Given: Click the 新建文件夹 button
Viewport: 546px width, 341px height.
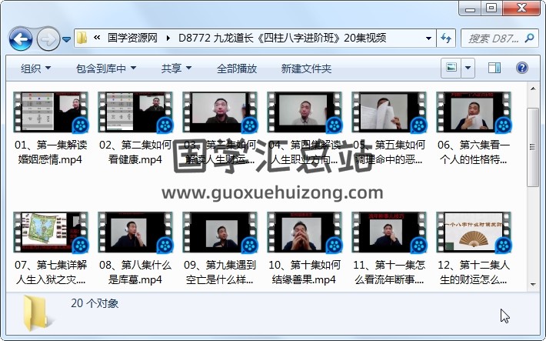Looking at the screenshot, I should coord(306,69).
